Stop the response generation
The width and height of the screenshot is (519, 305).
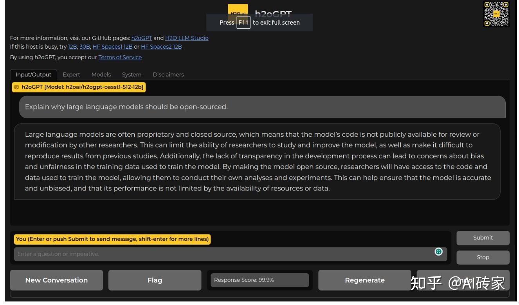pos(483,258)
